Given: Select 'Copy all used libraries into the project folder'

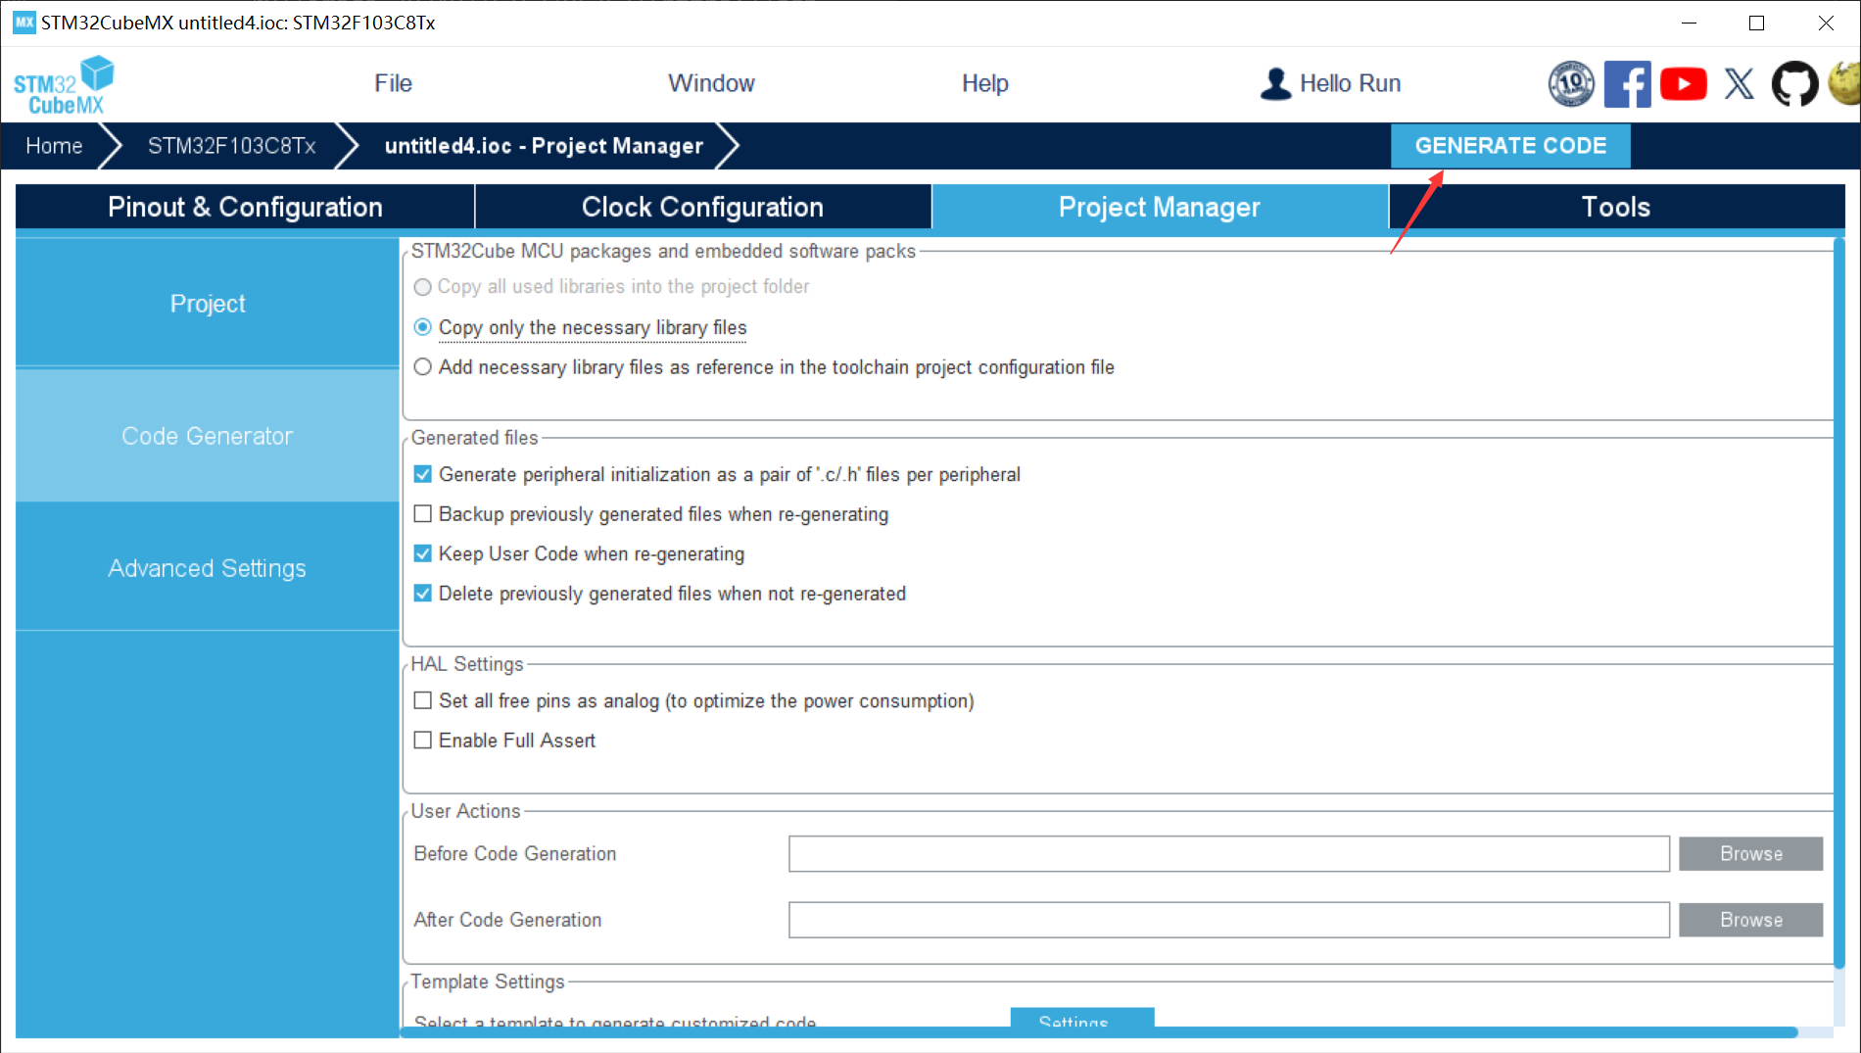Looking at the screenshot, I should 422,287.
